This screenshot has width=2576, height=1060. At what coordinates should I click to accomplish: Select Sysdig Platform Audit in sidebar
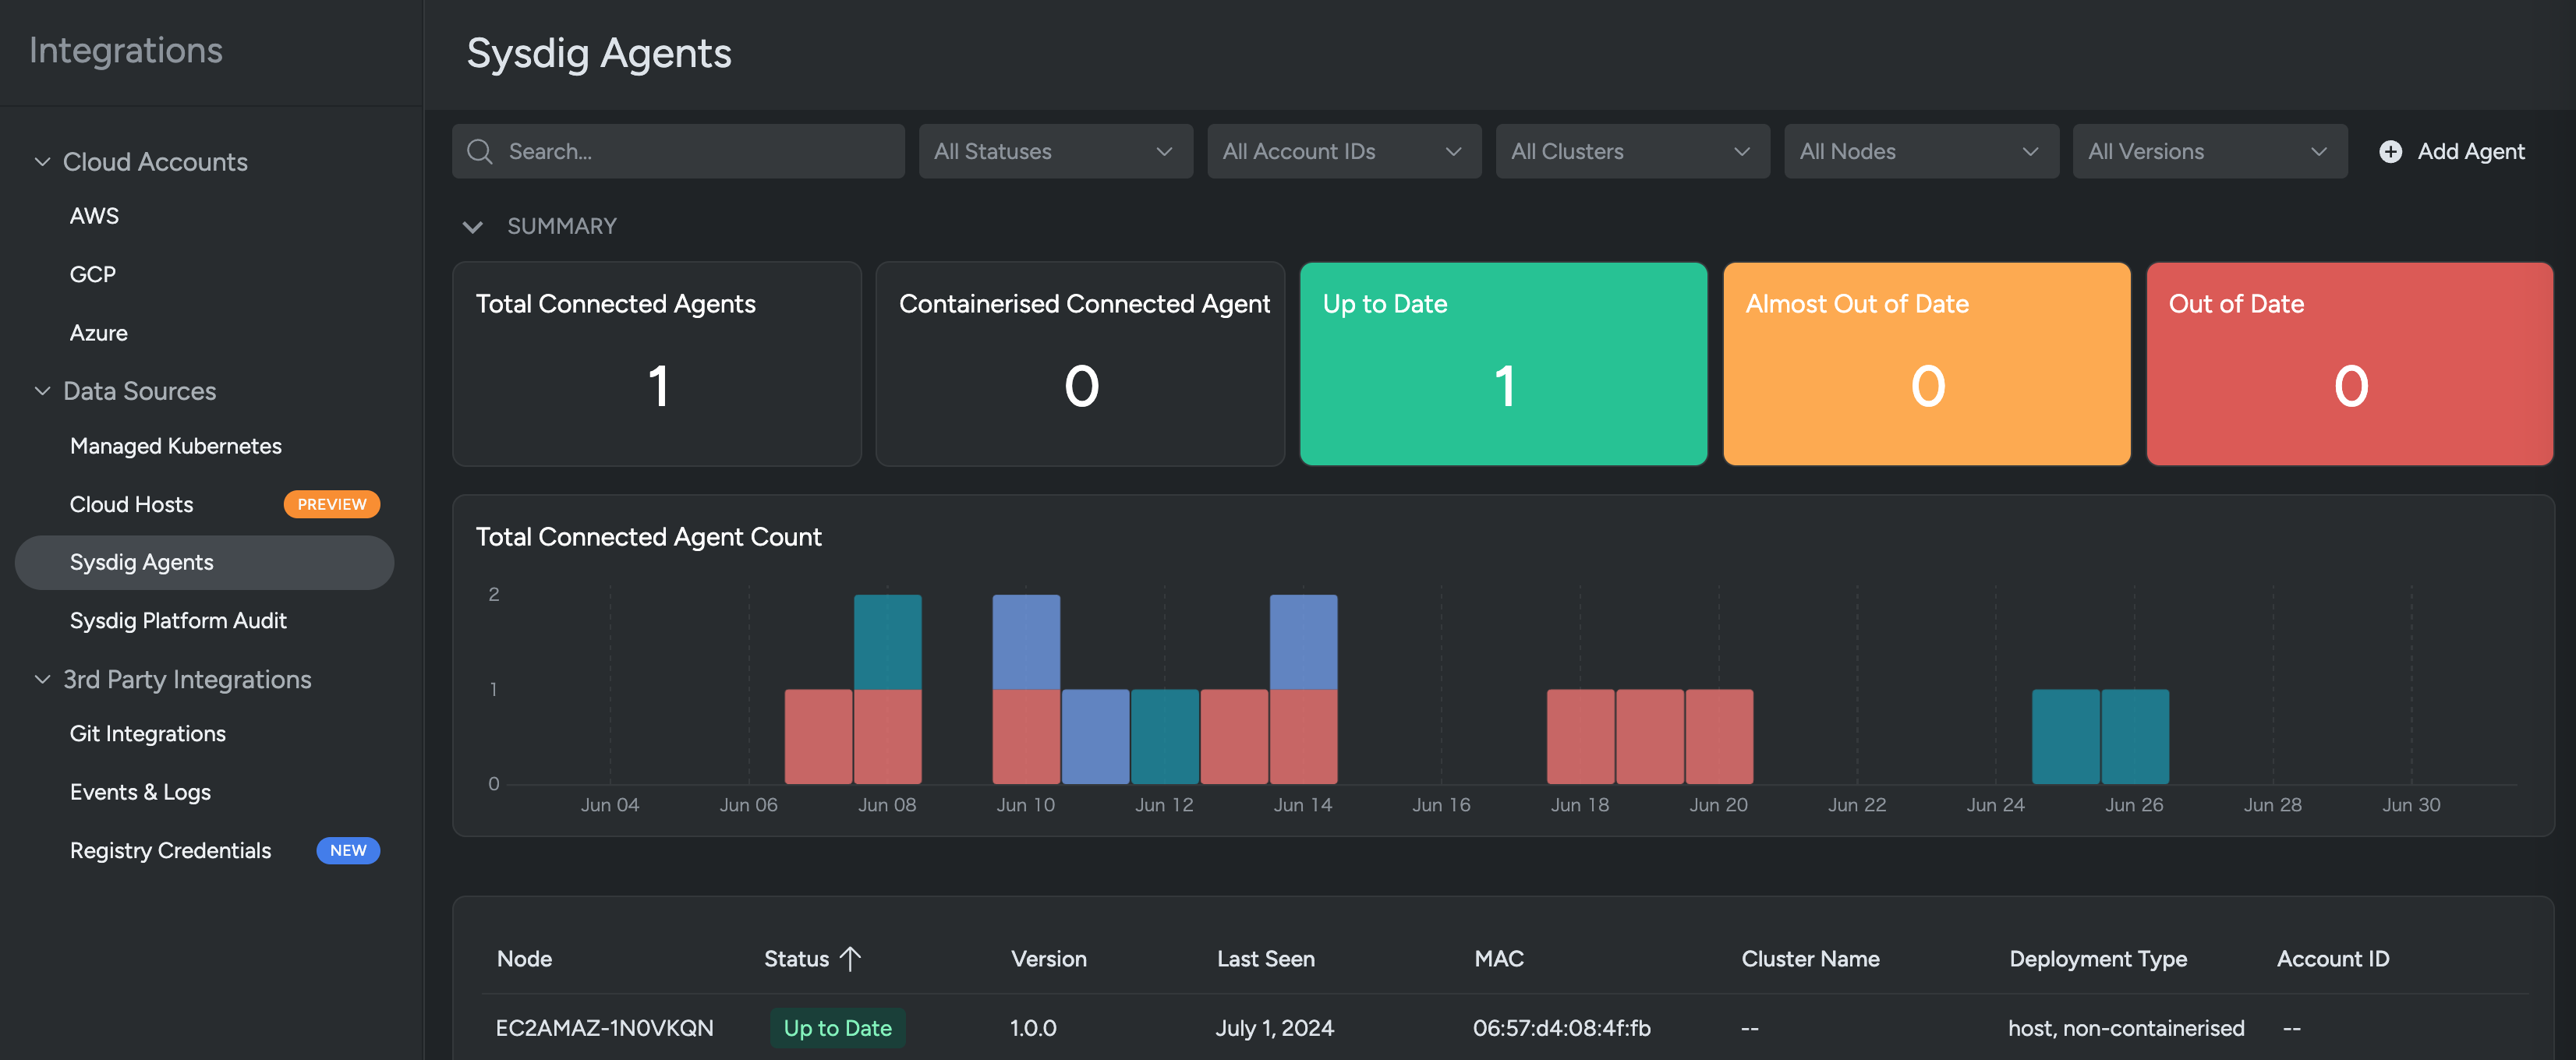(178, 620)
